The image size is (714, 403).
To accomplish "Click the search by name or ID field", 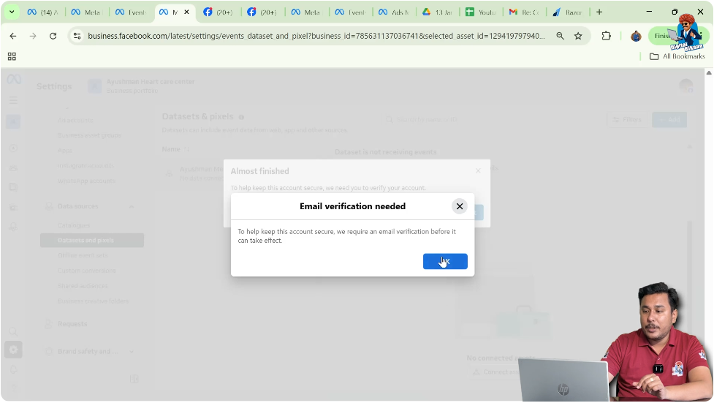I will (x=491, y=119).
